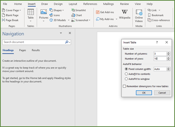Switch to the Review tab

tap(124, 4)
